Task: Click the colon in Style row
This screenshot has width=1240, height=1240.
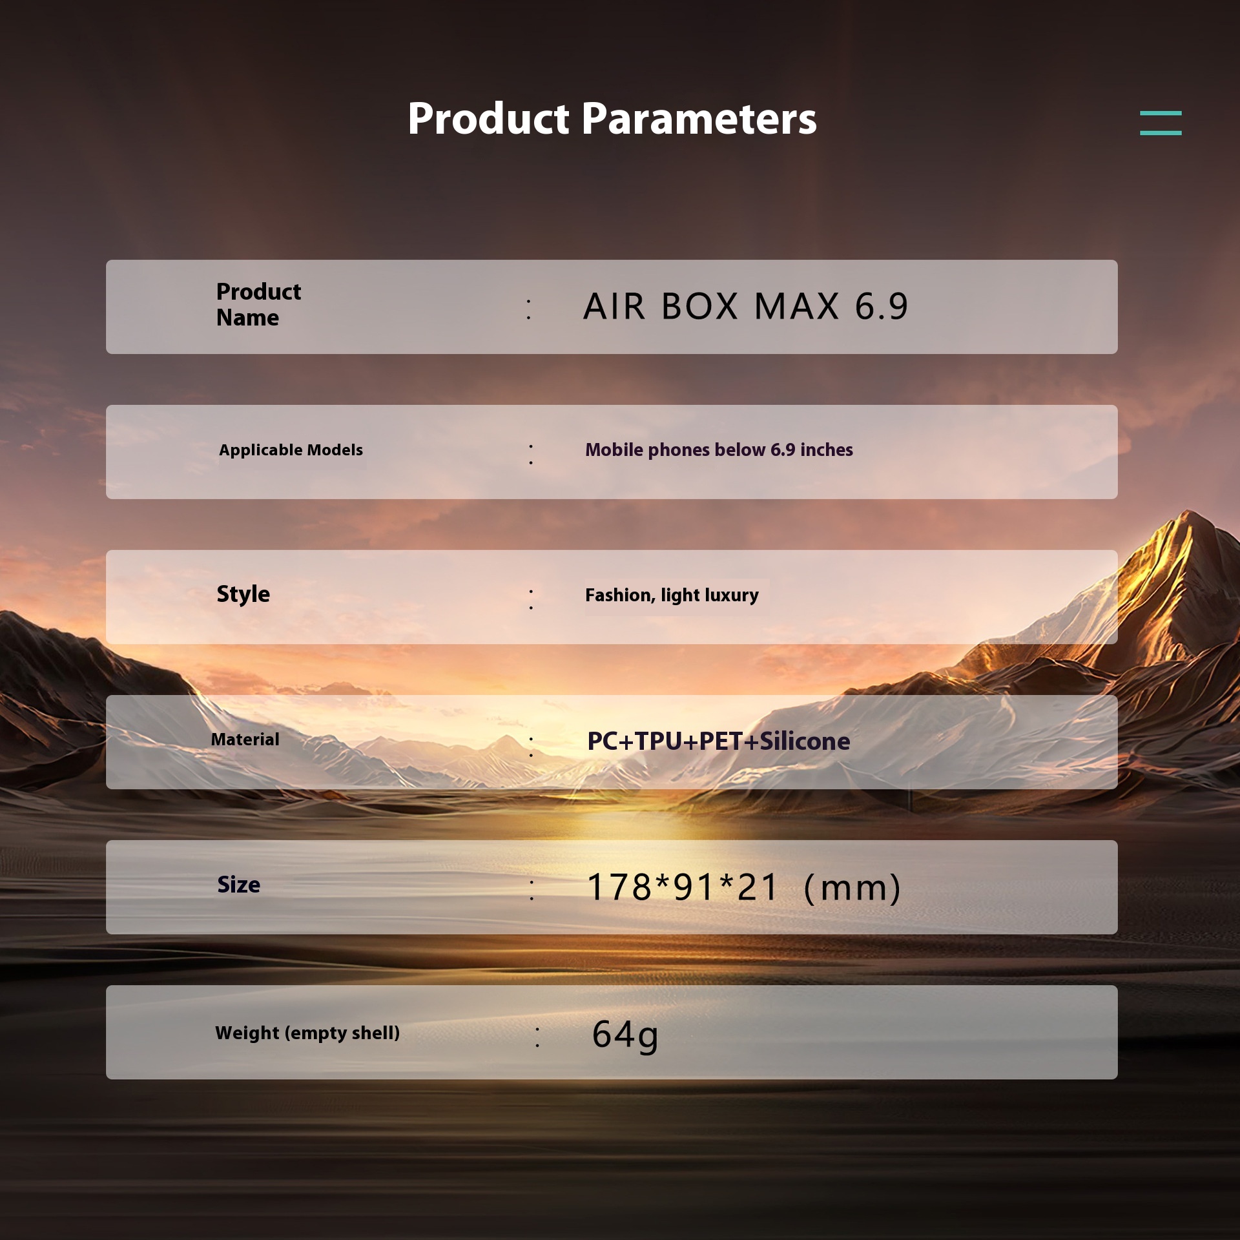Action: click(531, 599)
